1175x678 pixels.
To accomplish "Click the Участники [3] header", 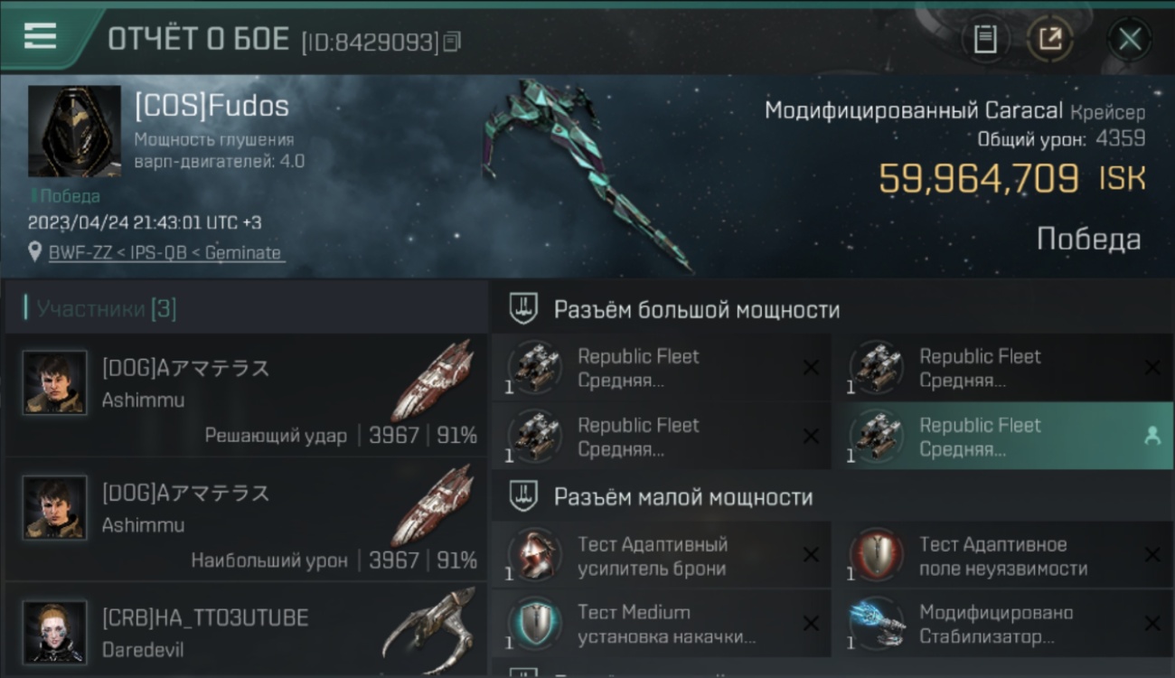I will click(x=107, y=309).
